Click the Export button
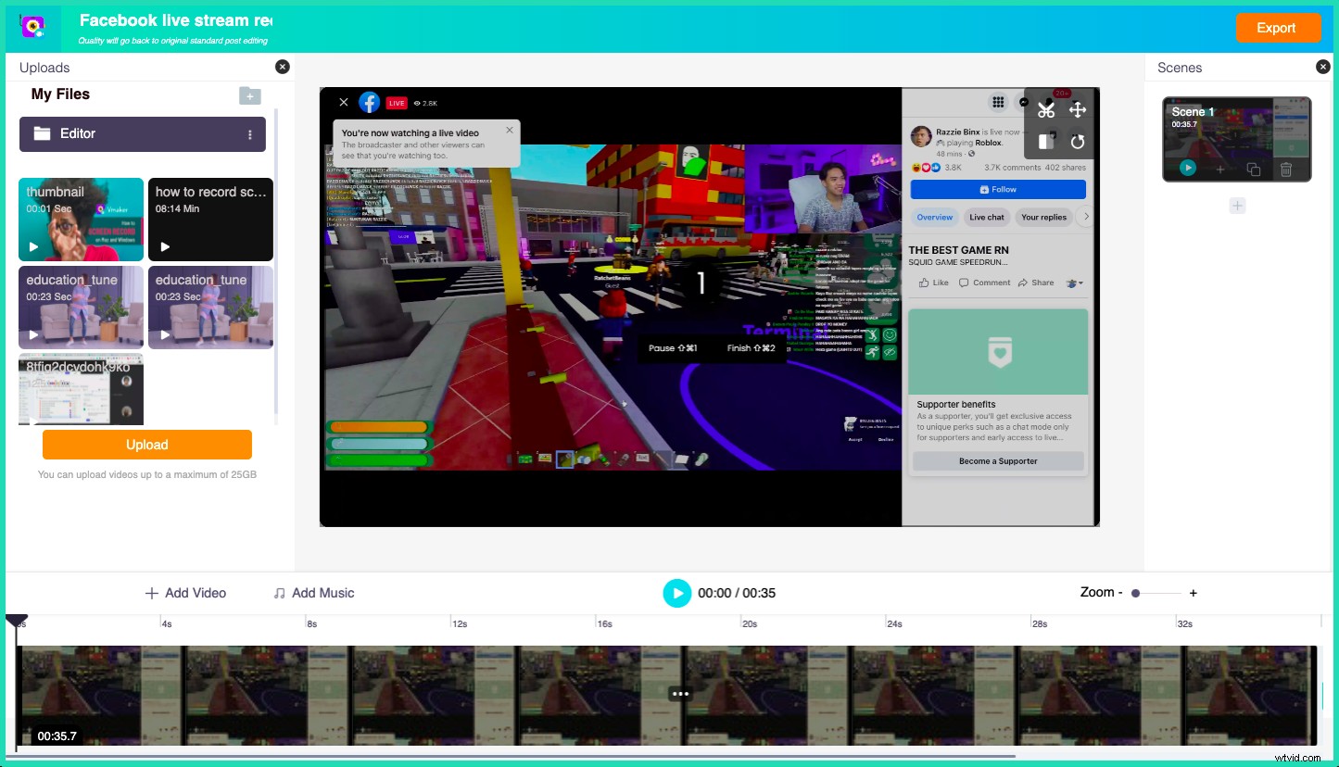Screen dimensions: 1339x767 [x=1278, y=28]
